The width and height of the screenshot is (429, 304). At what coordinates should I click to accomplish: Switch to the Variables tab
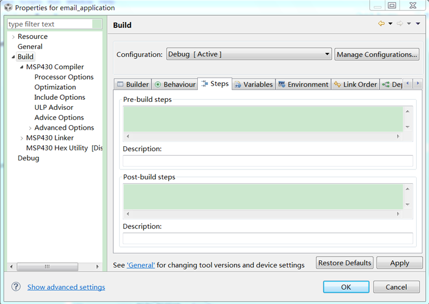[253, 84]
